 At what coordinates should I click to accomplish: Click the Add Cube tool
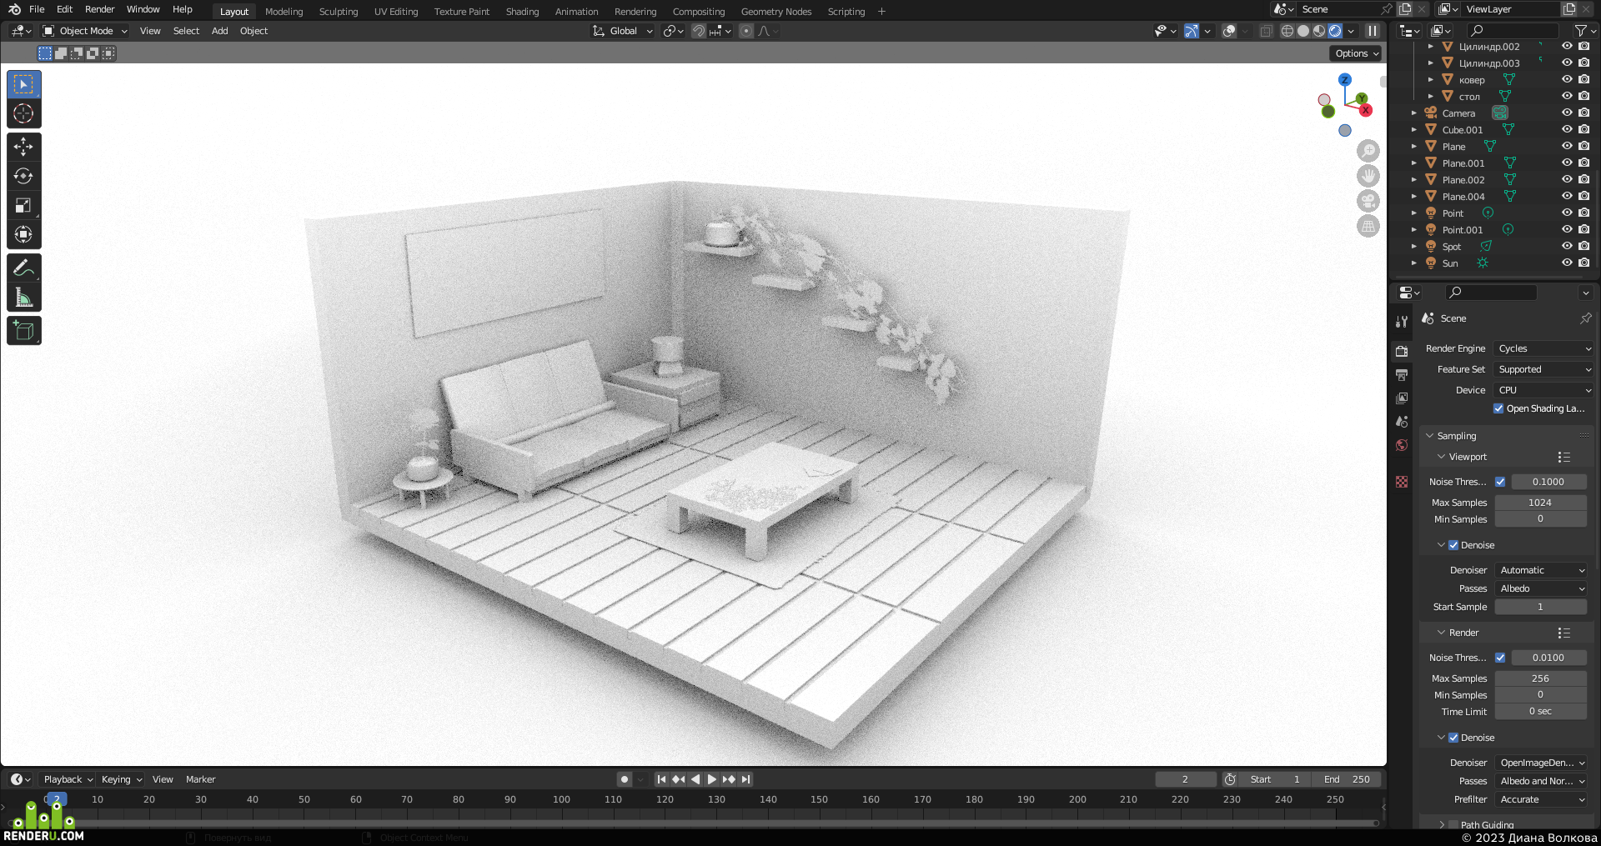(x=23, y=330)
